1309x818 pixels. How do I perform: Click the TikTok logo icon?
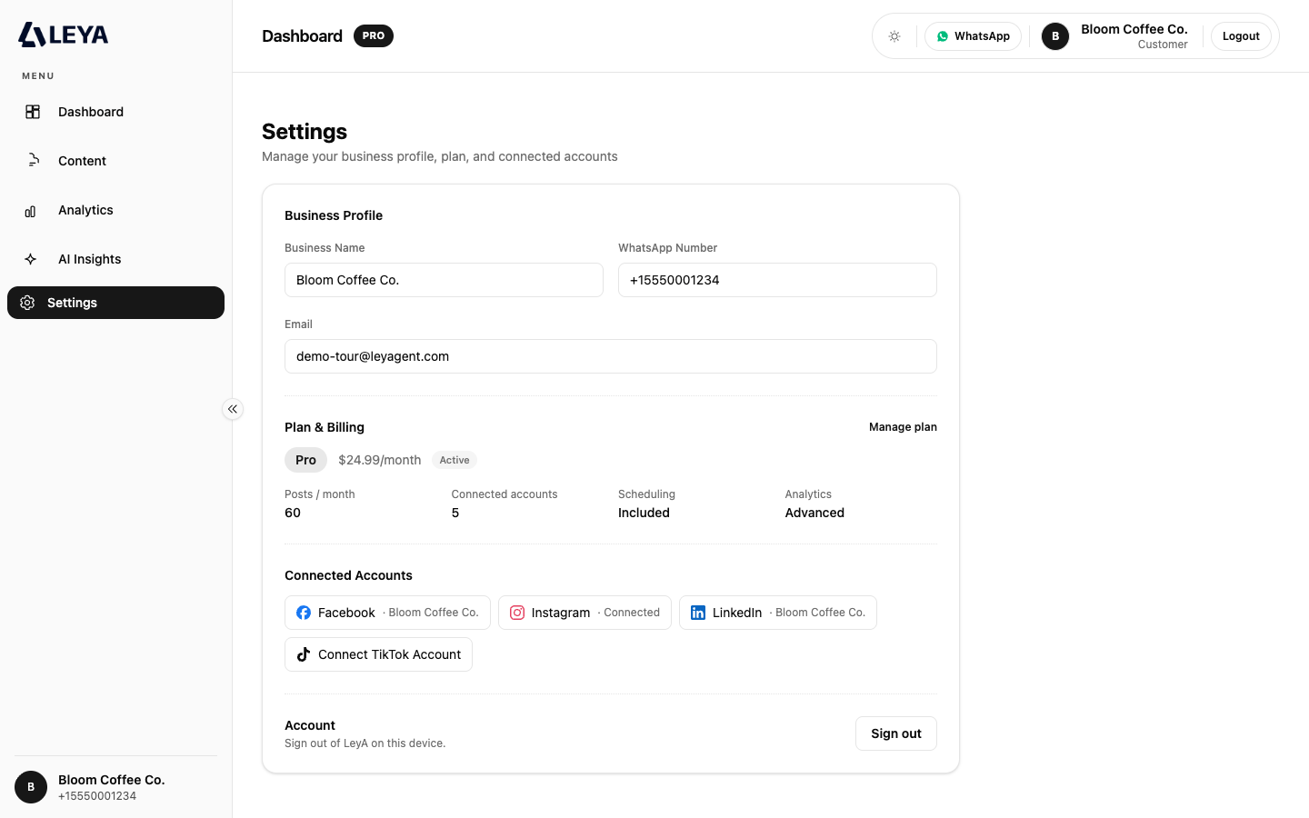coord(304,654)
